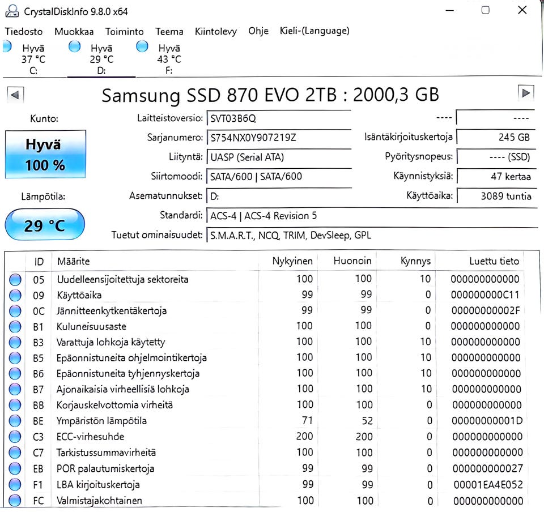This screenshot has width=544, height=512.
Task: Click the Luettu tieto column header
Action: pos(479,261)
